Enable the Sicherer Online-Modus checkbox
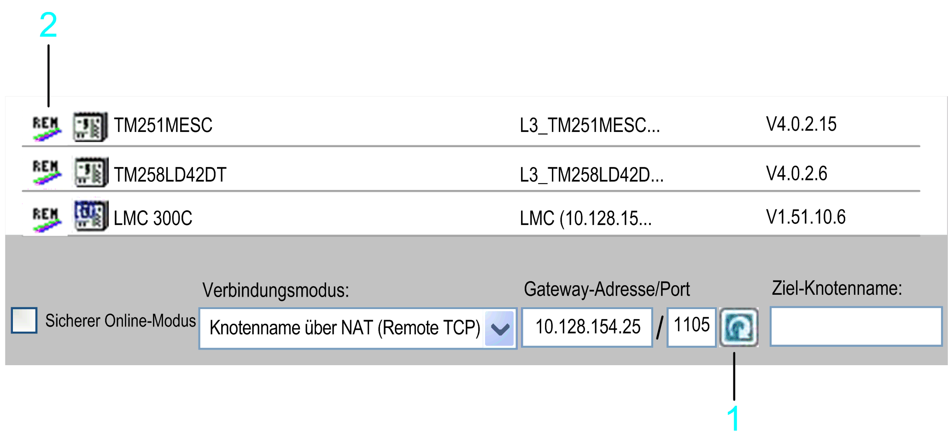 pos(24,320)
